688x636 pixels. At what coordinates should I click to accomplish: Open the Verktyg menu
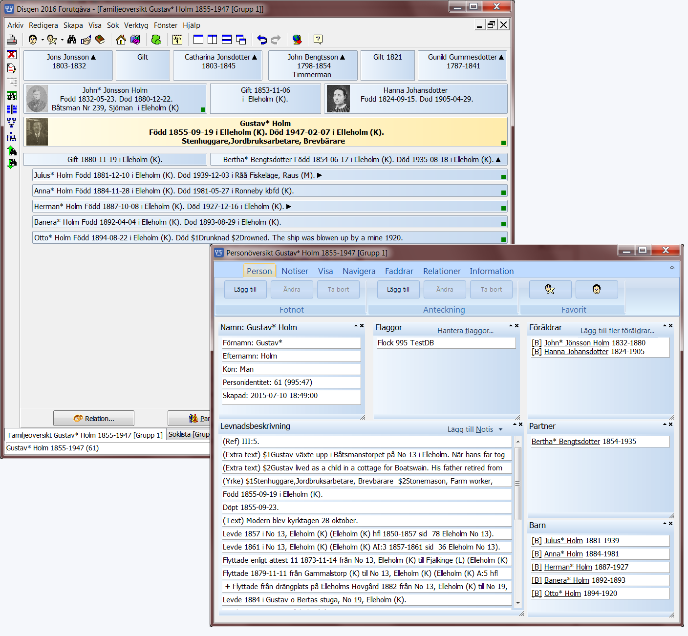tap(136, 25)
